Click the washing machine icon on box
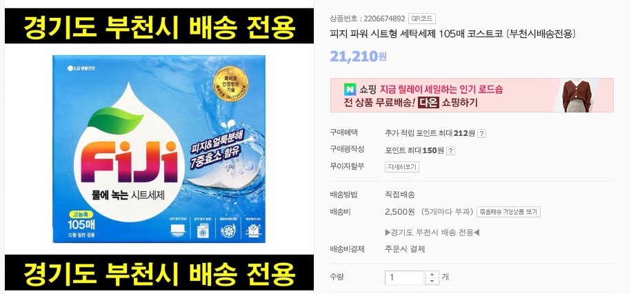This screenshot has height=294, width=631. click(x=204, y=231)
